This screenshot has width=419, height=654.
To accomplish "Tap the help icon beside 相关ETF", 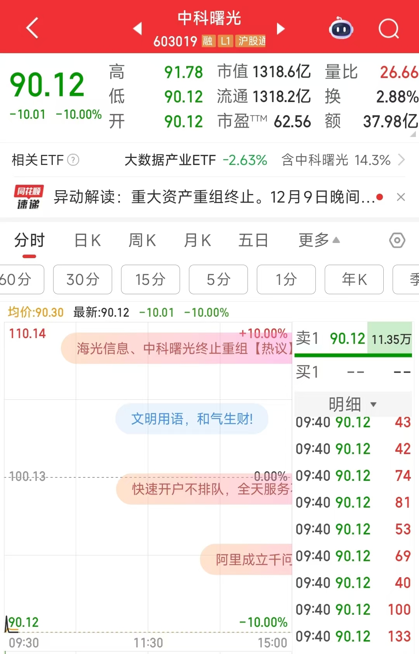I will (x=73, y=160).
